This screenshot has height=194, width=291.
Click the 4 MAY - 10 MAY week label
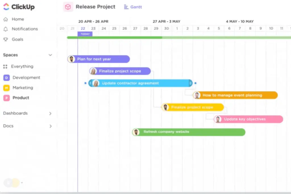pyautogui.click(x=240, y=22)
